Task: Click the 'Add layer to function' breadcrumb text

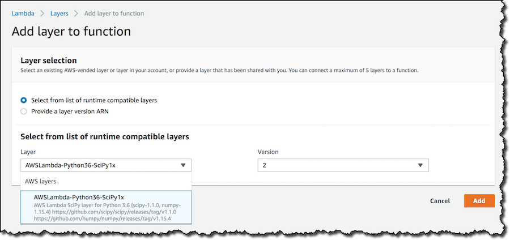Action: [114, 14]
